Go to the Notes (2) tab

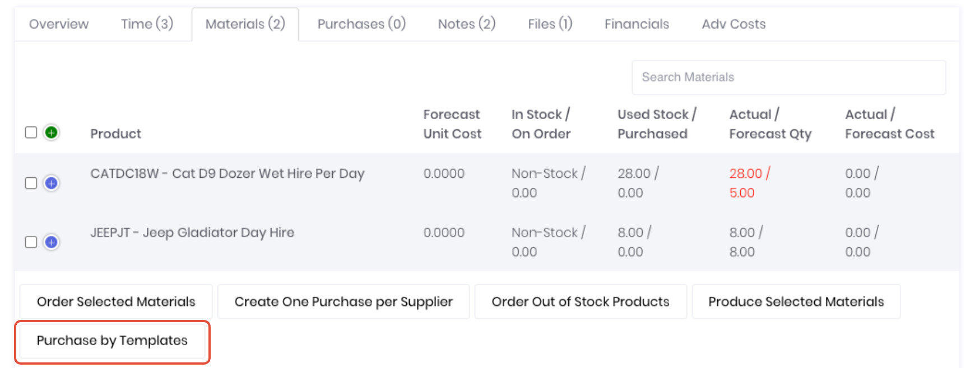[467, 24]
